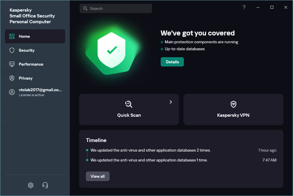Click the account profile icon

[12, 92]
